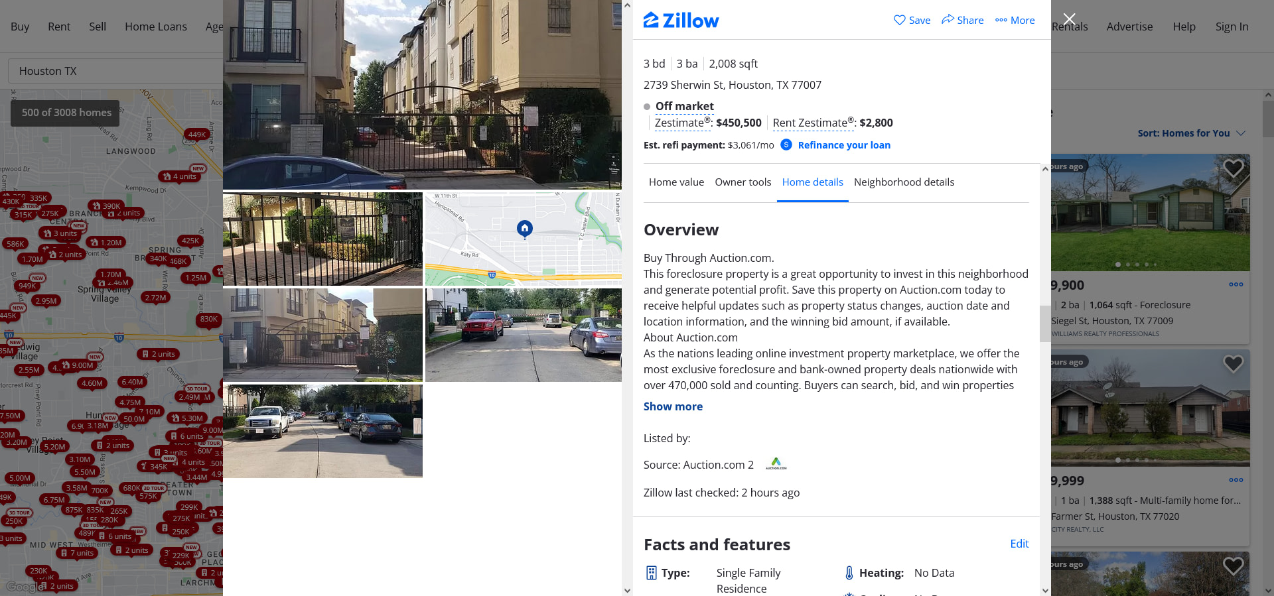Toggle heart on the third listing card
The height and width of the screenshot is (596, 1274).
[1234, 566]
